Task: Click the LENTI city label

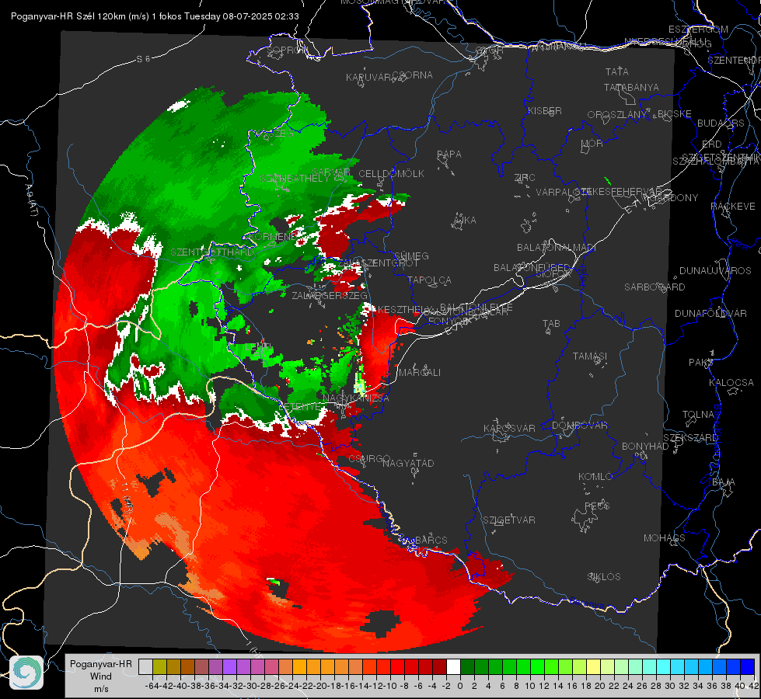Action: pos(258,347)
